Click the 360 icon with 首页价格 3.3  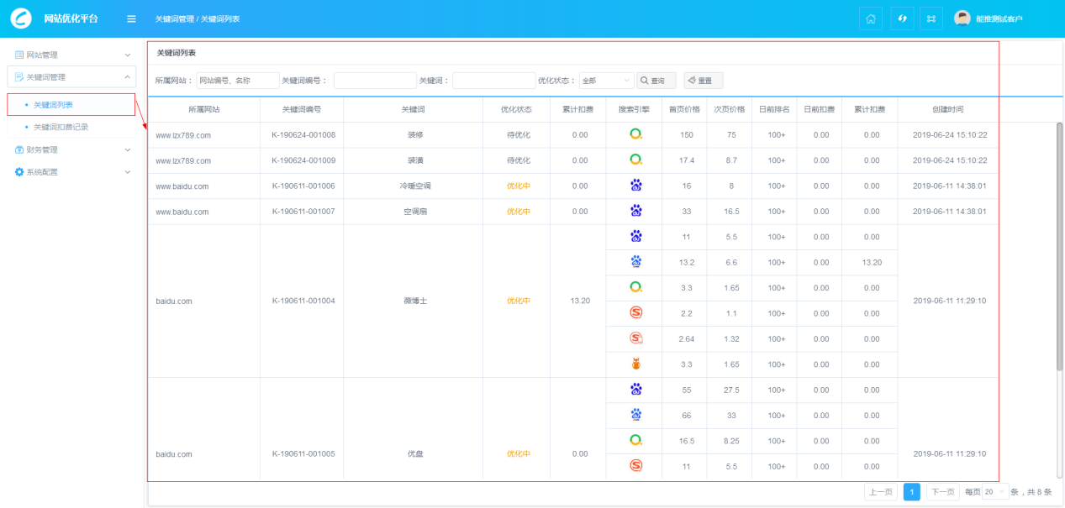(x=636, y=287)
